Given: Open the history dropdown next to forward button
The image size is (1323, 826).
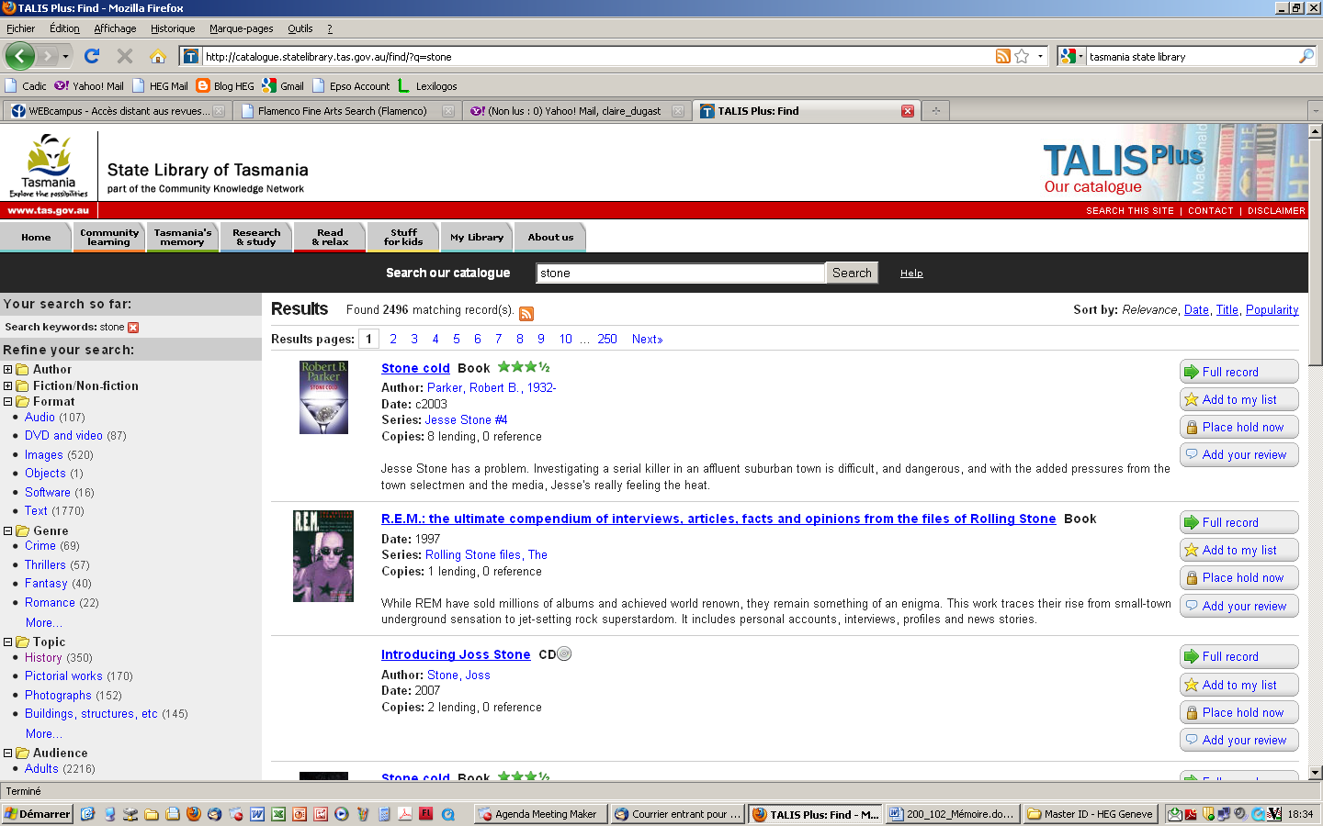Looking at the screenshot, I should [x=65, y=56].
